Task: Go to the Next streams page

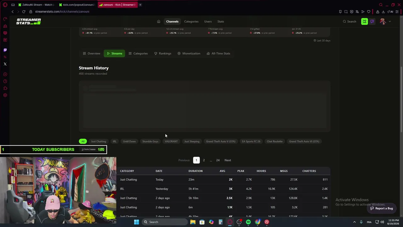Action: (228, 160)
